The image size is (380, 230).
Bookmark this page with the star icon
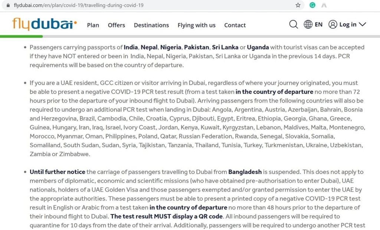pyautogui.click(x=298, y=5)
